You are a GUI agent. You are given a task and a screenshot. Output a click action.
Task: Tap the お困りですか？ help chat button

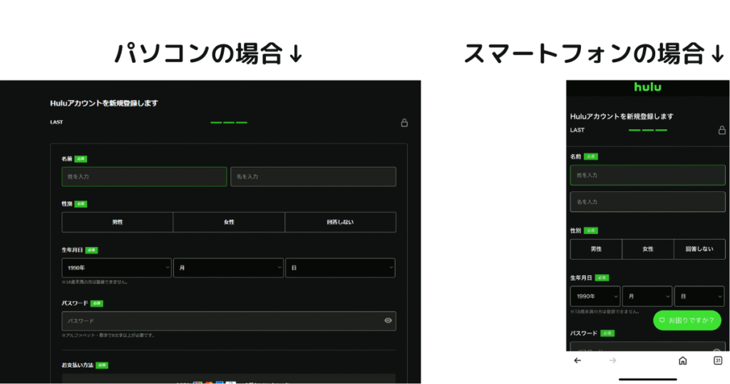pos(687,320)
